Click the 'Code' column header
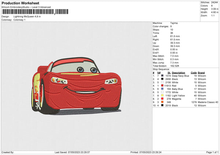 tap(194, 73)
